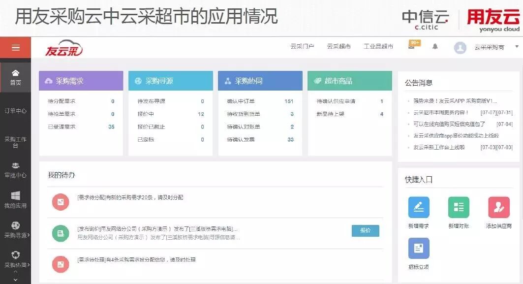The width and height of the screenshot is (523, 284).
Task: Open 添加供应商 quick entry icon
Action: tap(499, 207)
